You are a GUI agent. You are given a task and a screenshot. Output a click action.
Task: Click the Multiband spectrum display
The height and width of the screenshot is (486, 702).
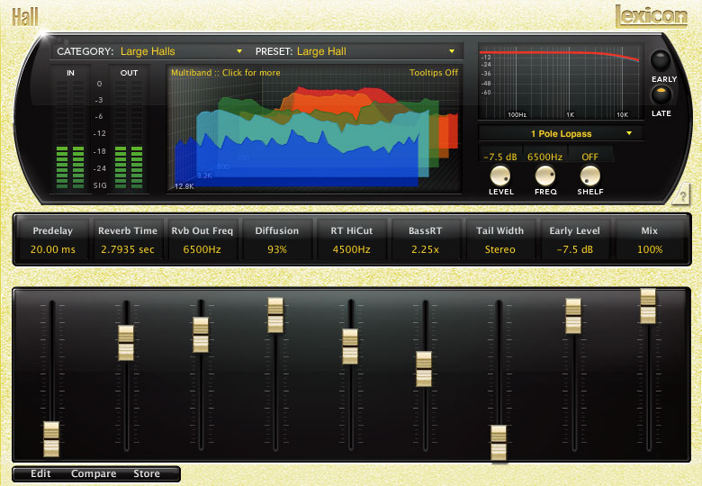click(314, 129)
